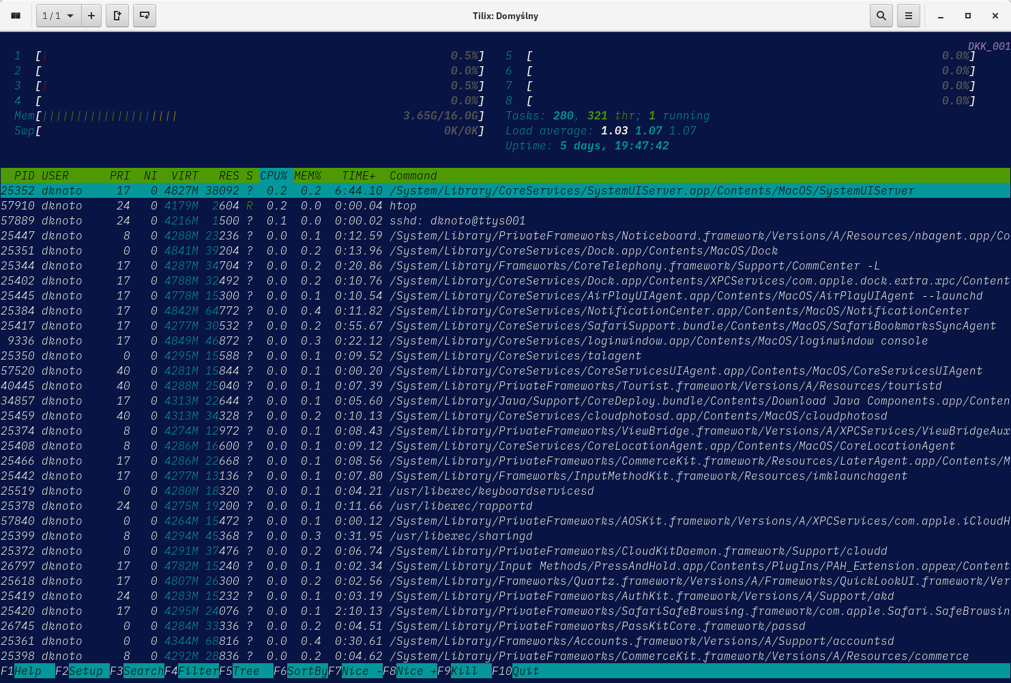The width and height of the screenshot is (1011, 683).
Task: Click F8 Nice + in htop footer
Action: 410,671
